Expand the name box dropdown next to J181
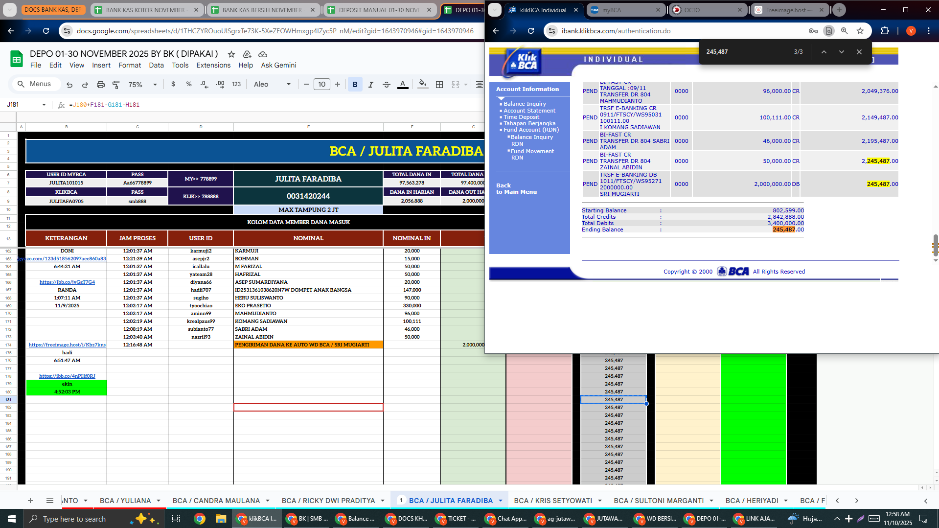 point(44,105)
